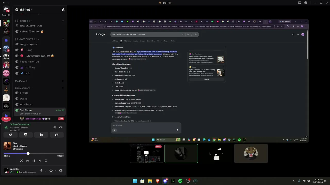Open headphone output options dropdown
Viewport: 330px width, 185px height.
[55, 170]
